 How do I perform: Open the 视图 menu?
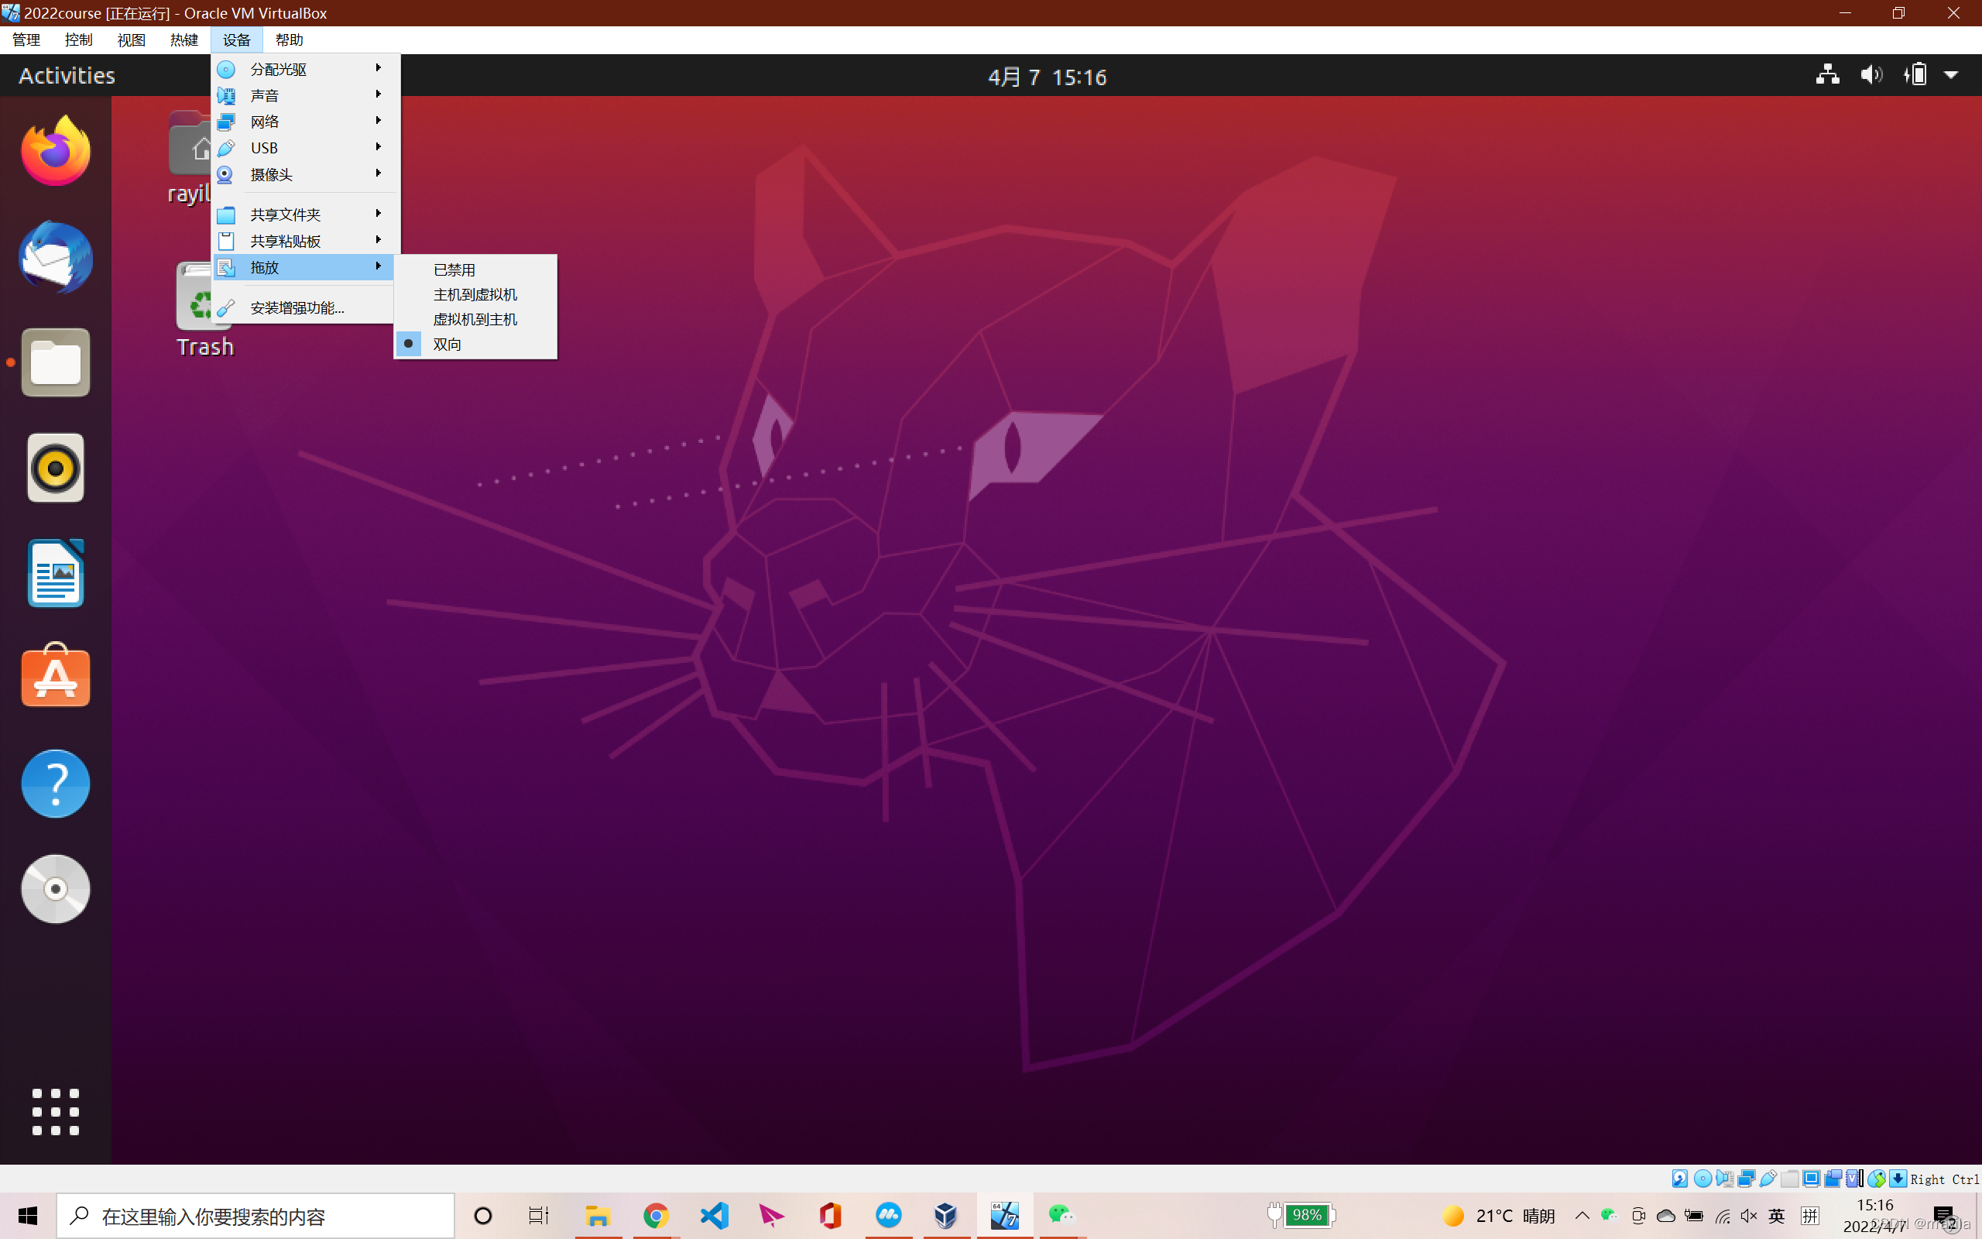click(131, 39)
